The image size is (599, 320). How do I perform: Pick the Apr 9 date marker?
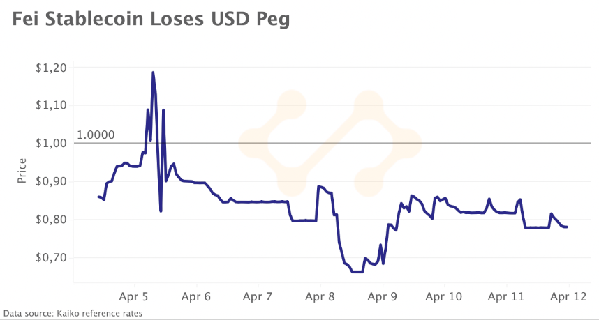[382, 296]
